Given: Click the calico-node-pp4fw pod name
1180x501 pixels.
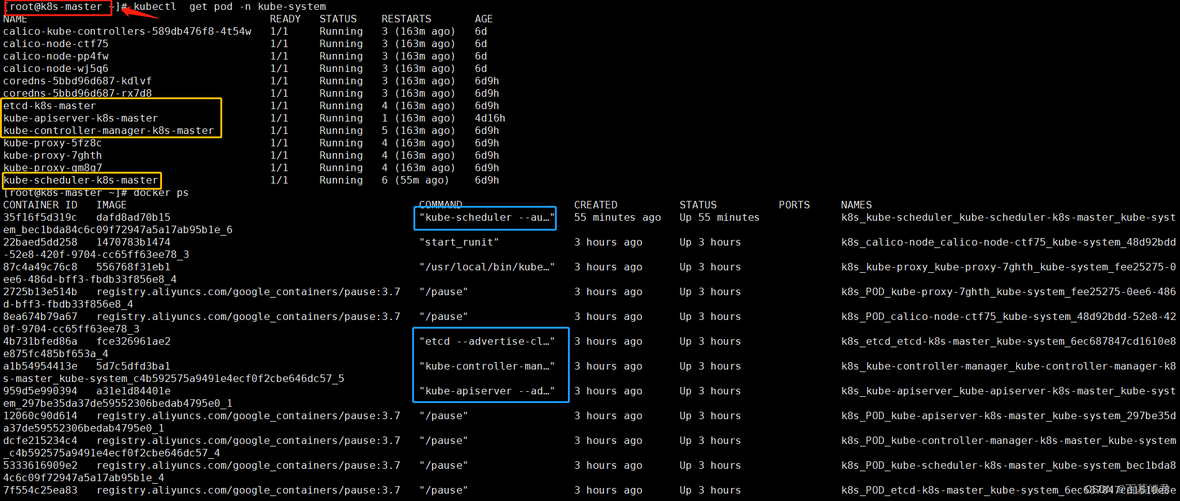Looking at the screenshot, I should pyautogui.click(x=56, y=56).
